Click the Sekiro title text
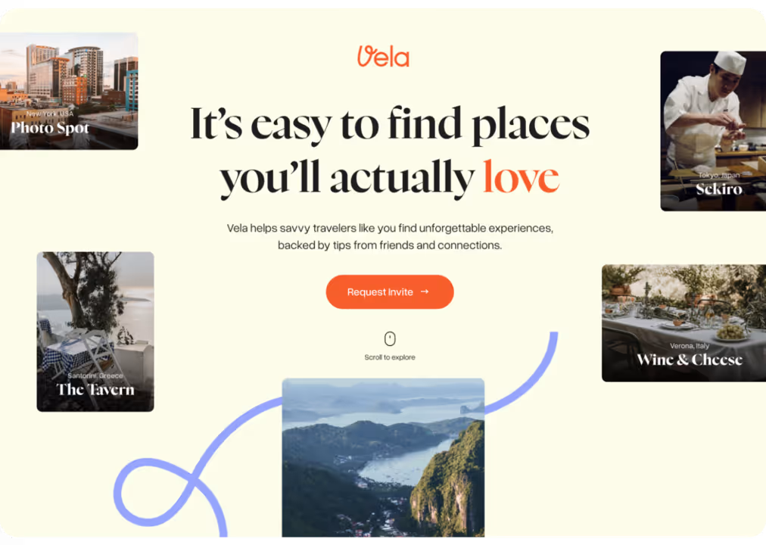This screenshot has width=766, height=545. pos(719,189)
